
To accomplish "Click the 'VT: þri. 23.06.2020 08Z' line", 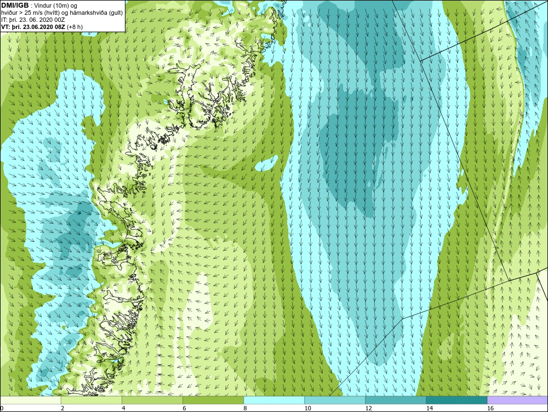I will click(33, 27).
